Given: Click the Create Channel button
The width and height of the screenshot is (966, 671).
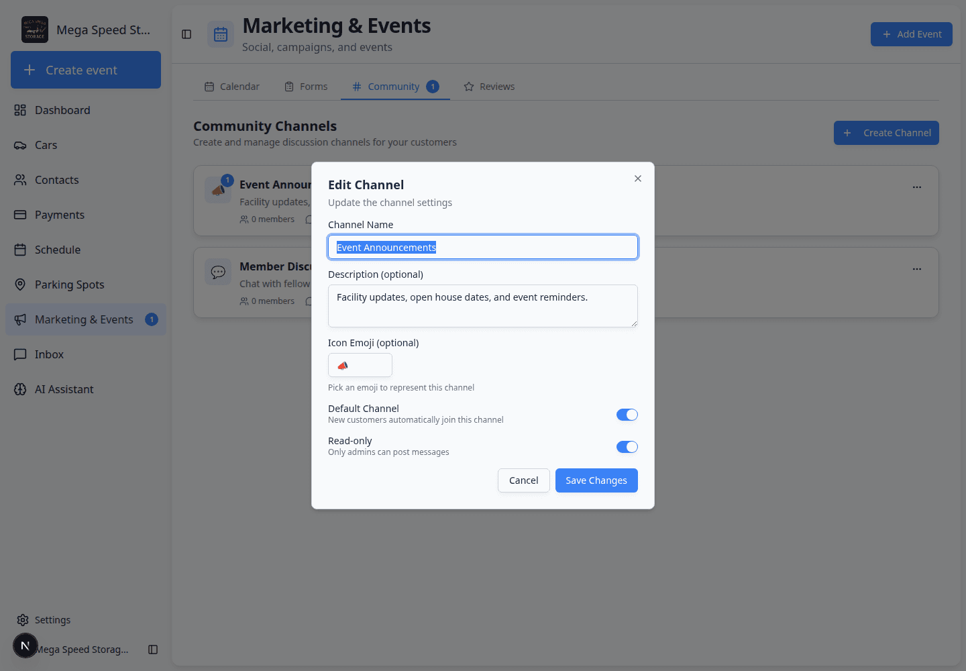Looking at the screenshot, I should coord(886,133).
